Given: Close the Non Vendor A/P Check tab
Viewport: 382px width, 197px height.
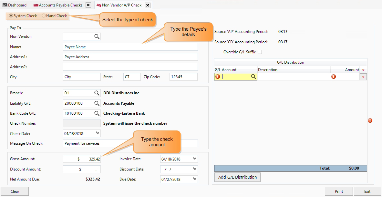Looking at the screenshot, I should 148,5.
